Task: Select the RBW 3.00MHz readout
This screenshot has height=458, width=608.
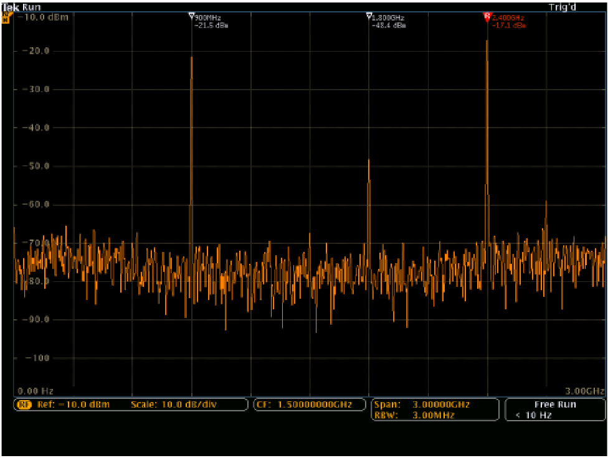Action: (415, 415)
